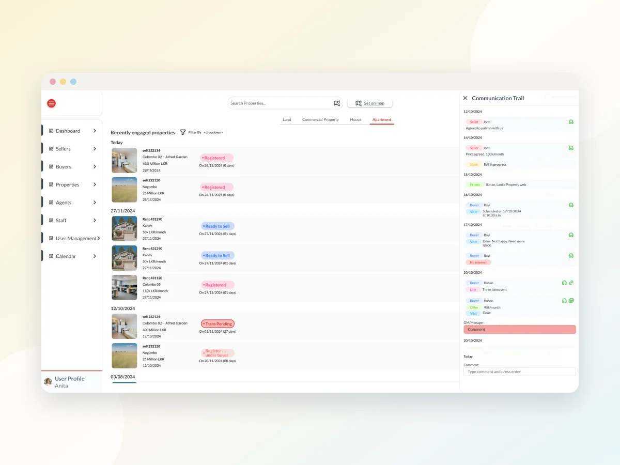Click 'On 01/11/2024 (27 days)' text
This screenshot has height=465, width=620.
click(x=218, y=331)
